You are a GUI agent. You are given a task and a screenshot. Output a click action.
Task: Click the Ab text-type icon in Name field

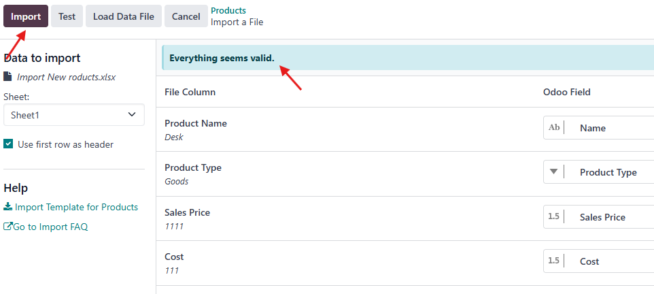point(554,128)
